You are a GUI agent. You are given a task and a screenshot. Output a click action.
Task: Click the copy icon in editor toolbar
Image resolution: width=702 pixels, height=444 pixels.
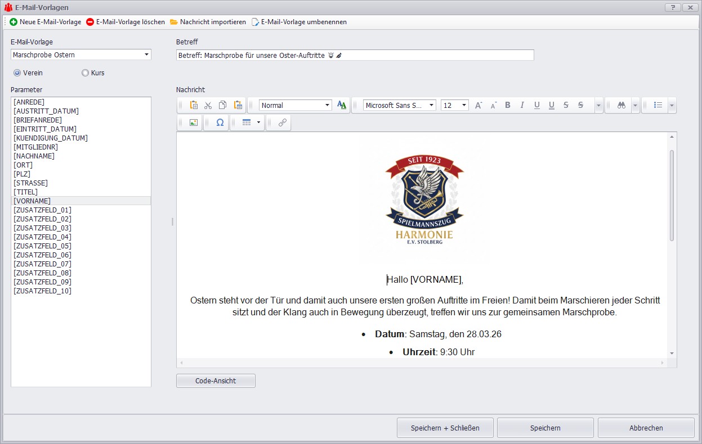[x=223, y=105]
